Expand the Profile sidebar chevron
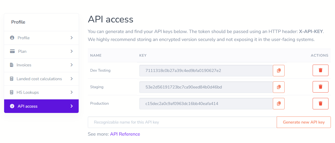The height and width of the screenshot is (143, 335). (72, 38)
